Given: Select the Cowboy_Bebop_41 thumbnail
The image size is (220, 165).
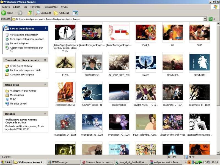Looking at the screenshot, I should coord(92,92).
